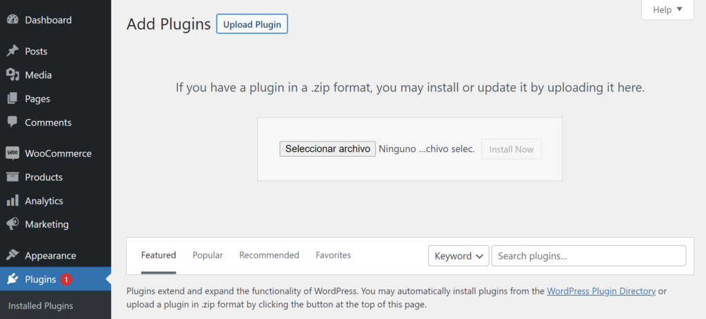Click the Upload Plugin button
This screenshot has width=706, height=319.
pos(252,24)
